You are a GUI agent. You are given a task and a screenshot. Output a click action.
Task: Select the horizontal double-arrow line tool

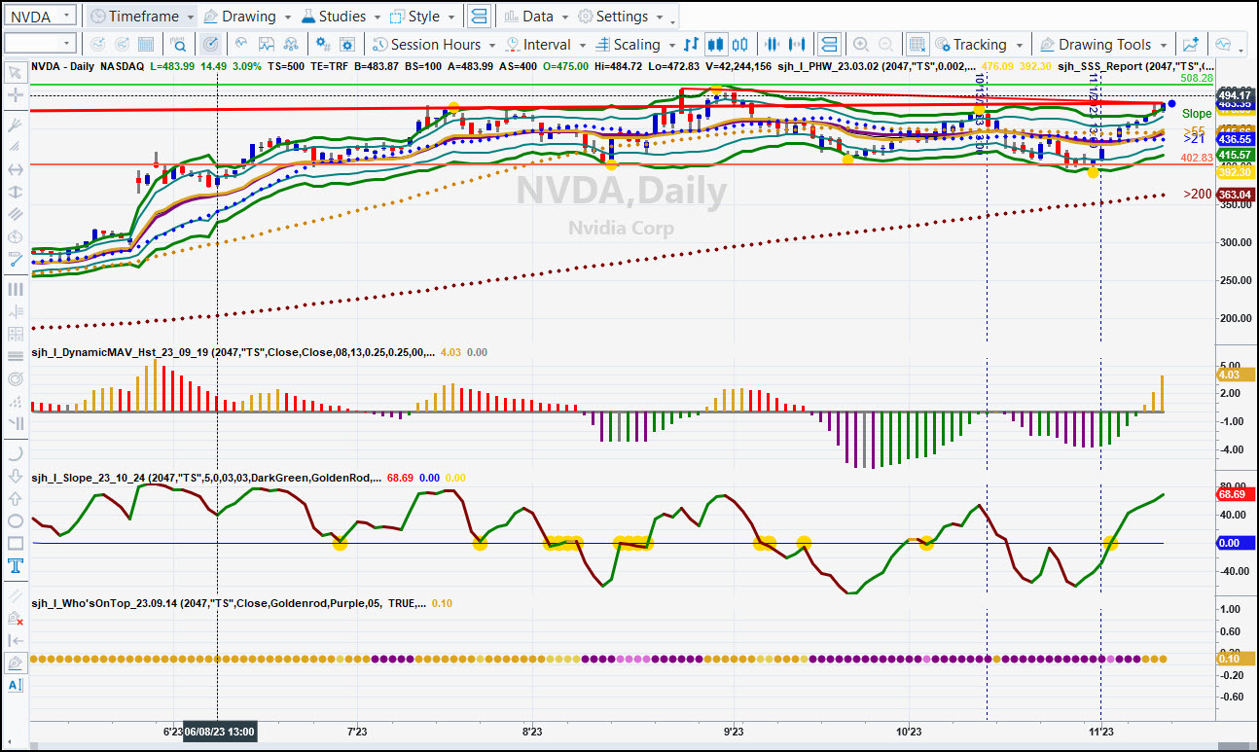pos(15,169)
